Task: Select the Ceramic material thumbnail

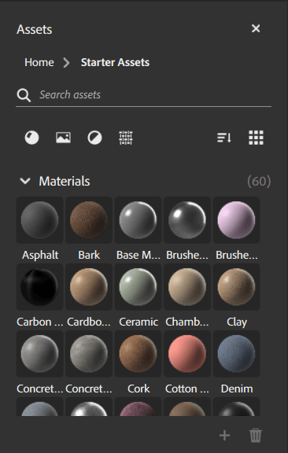Action: pos(138,287)
